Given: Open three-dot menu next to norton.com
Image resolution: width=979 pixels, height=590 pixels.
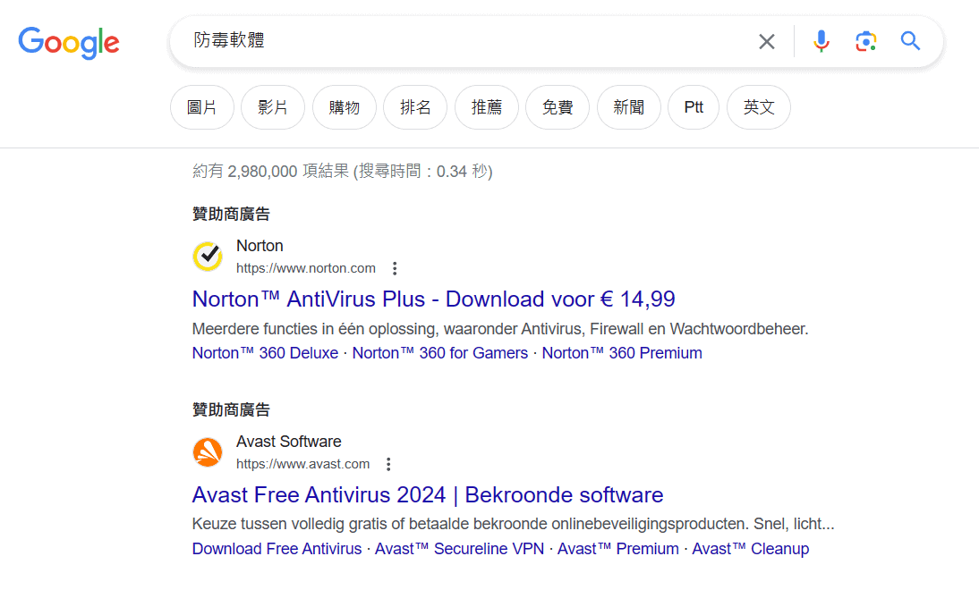Looking at the screenshot, I should pyautogui.click(x=395, y=268).
